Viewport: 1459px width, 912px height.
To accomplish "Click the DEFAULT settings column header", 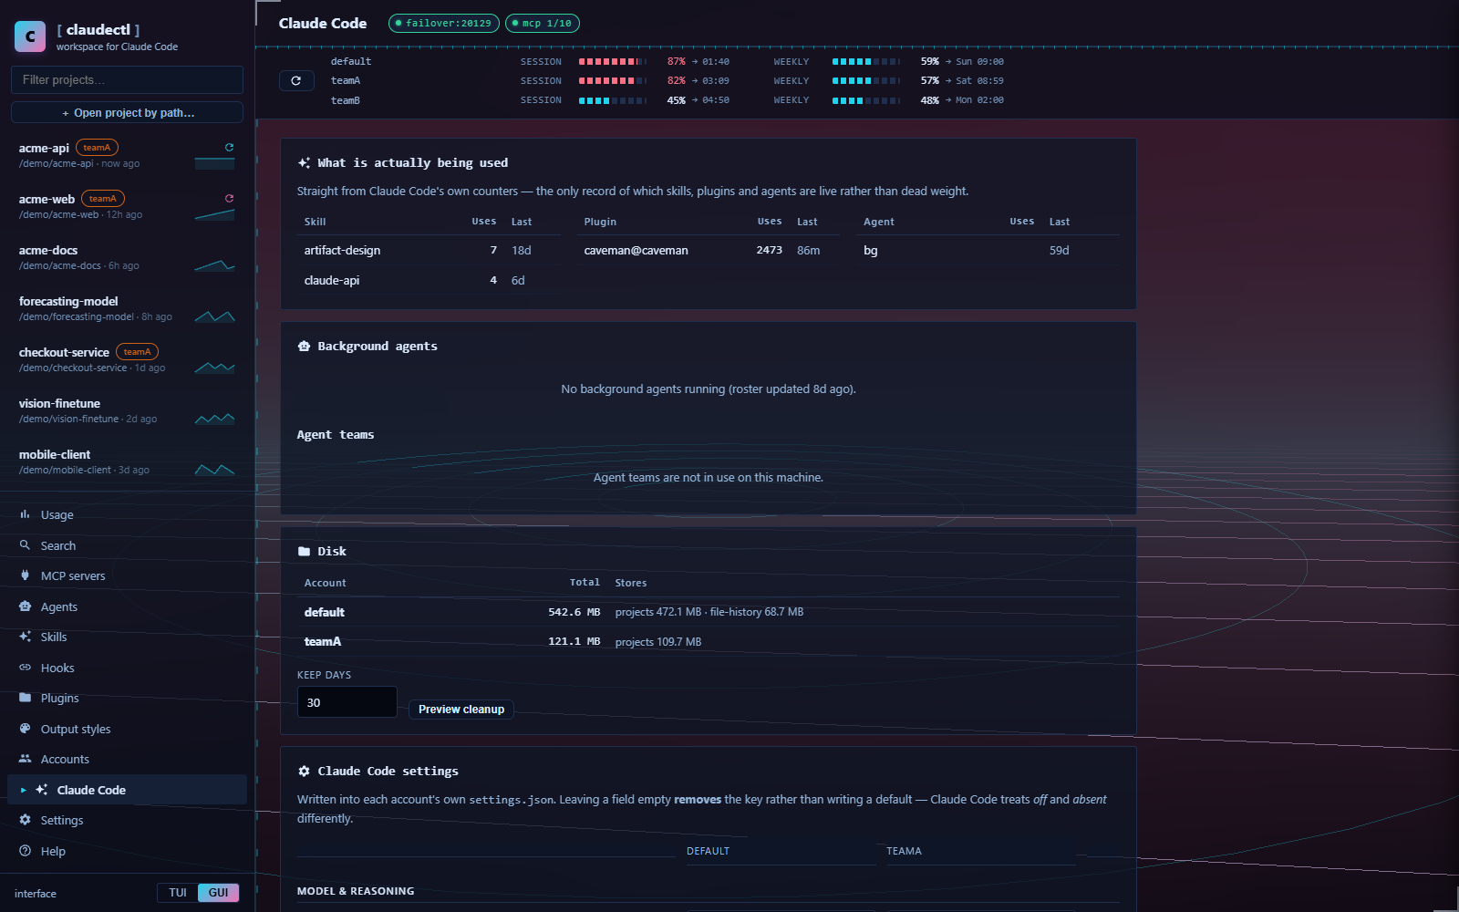I will pyautogui.click(x=708, y=851).
